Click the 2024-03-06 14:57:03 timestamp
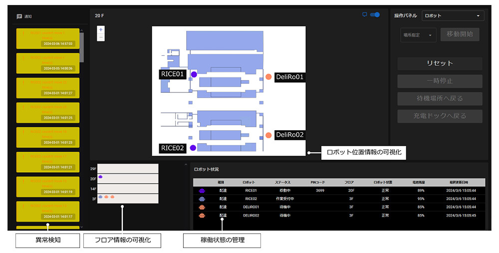This screenshot has width=499, height=253. click(58, 43)
